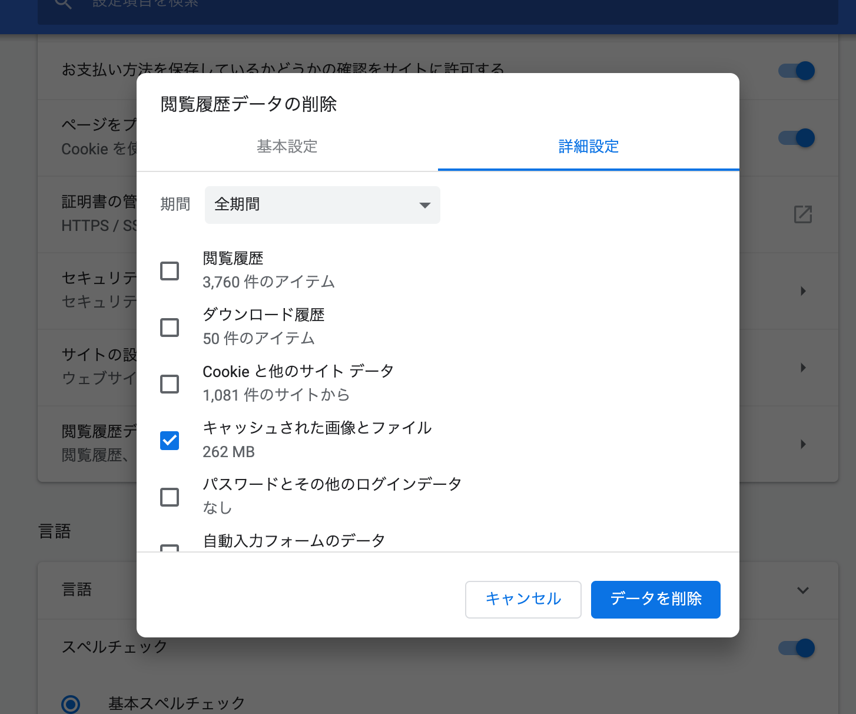Click the なし text under パスワード
Viewport: 856px width, 714px height.
pyautogui.click(x=217, y=508)
